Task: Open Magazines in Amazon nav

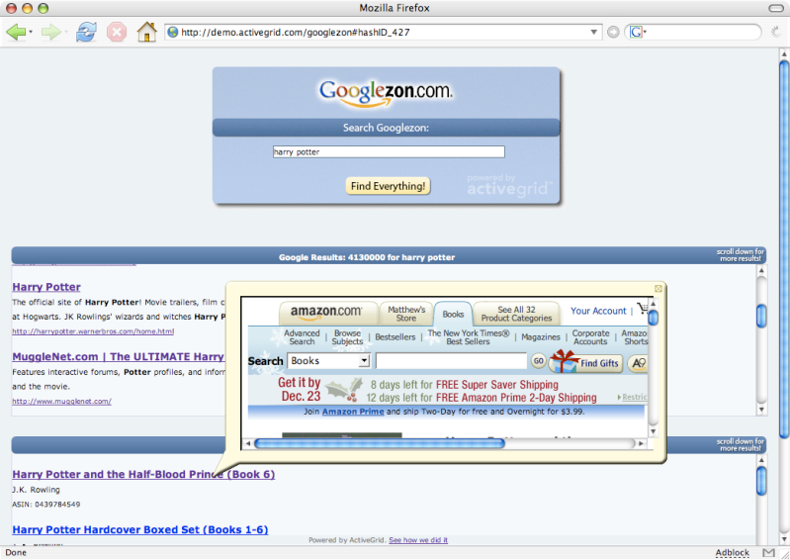Action: [541, 337]
